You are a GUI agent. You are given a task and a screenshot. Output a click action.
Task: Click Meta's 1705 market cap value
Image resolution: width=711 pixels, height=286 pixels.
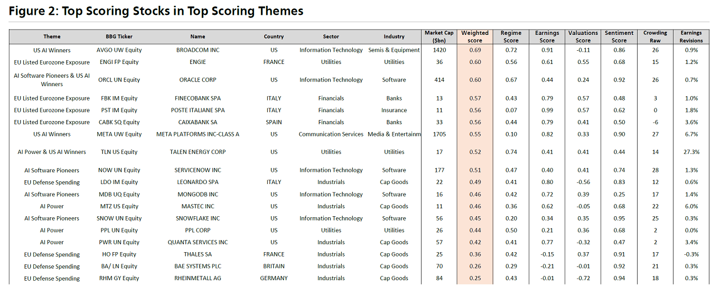pos(438,134)
